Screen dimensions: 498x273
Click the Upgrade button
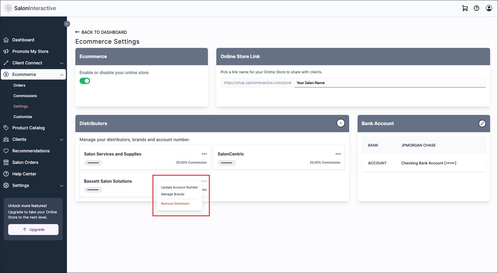(33, 230)
